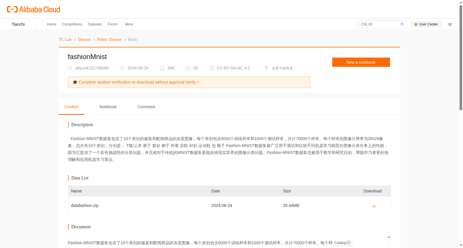Viewport: 463px width, 248px height.
Task: Download datafashion.zip via download icon
Action: (x=374, y=205)
